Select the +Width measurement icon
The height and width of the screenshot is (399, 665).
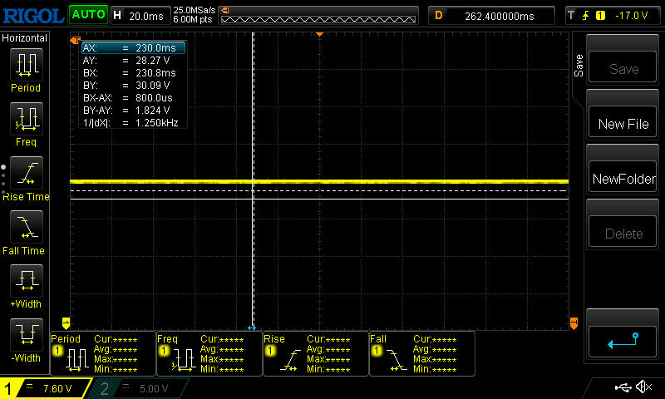[26, 280]
